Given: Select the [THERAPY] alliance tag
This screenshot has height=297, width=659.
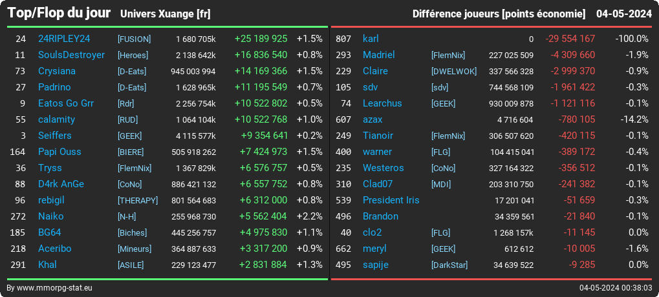Looking at the screenshot, I should coord(138,201).
